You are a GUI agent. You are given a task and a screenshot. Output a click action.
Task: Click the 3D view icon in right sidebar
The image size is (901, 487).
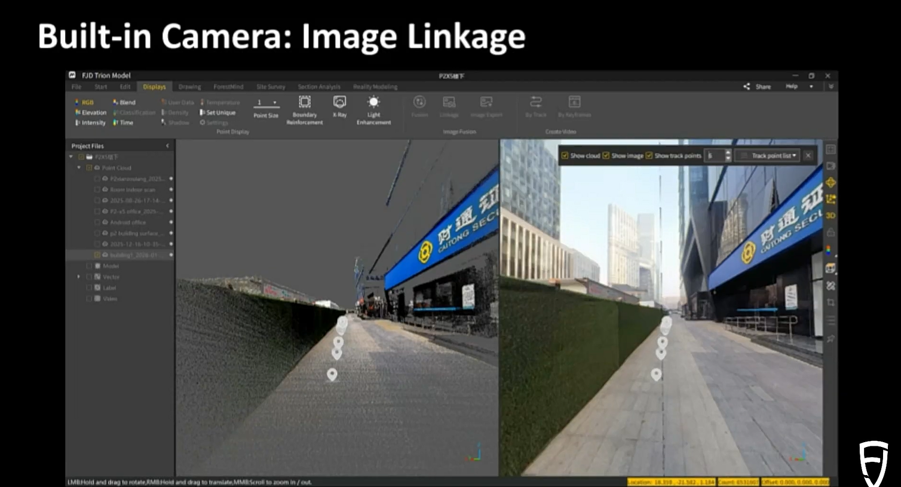[830, 216]
